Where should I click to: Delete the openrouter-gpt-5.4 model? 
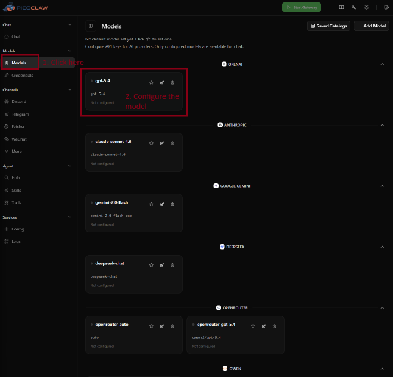tap(275, 326)
